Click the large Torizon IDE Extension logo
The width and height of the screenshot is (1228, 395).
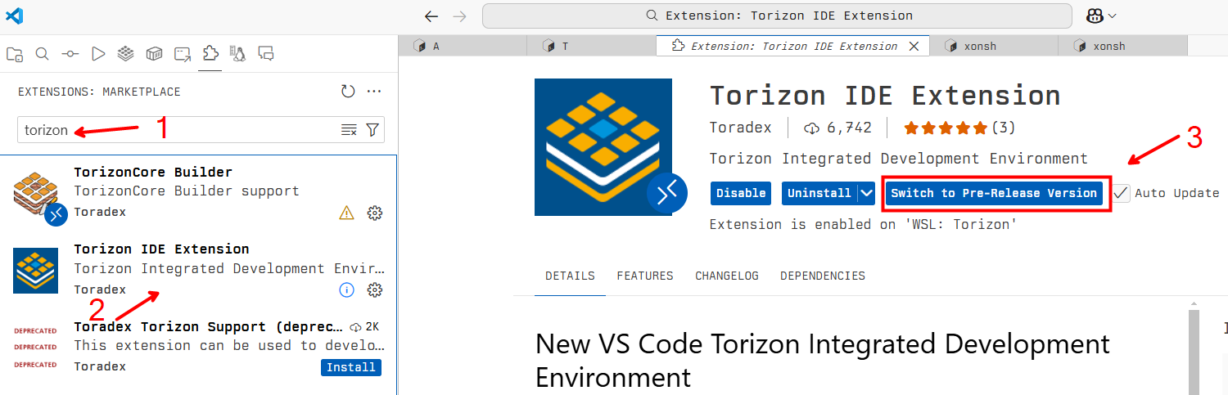pyautogui.click(x=603, y=147)
